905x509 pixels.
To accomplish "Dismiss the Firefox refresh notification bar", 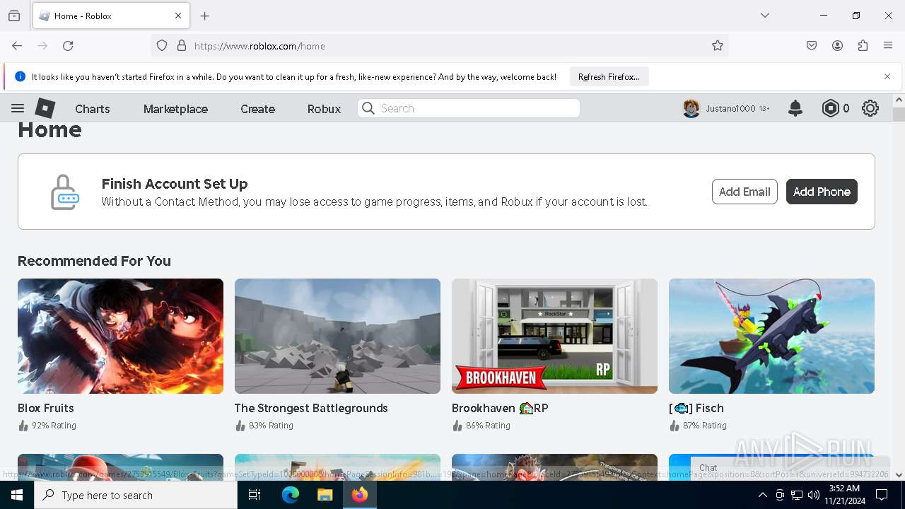I will (887, 76).
